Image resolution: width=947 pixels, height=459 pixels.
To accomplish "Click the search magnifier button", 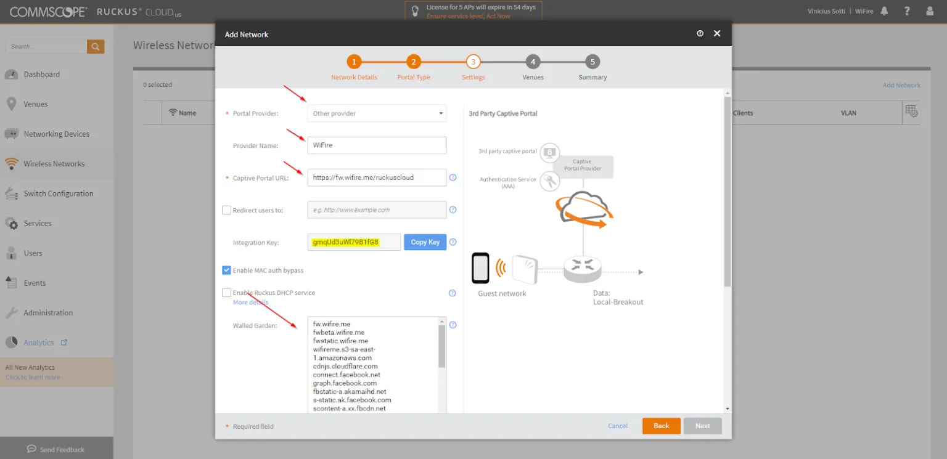I will point(96,46).
